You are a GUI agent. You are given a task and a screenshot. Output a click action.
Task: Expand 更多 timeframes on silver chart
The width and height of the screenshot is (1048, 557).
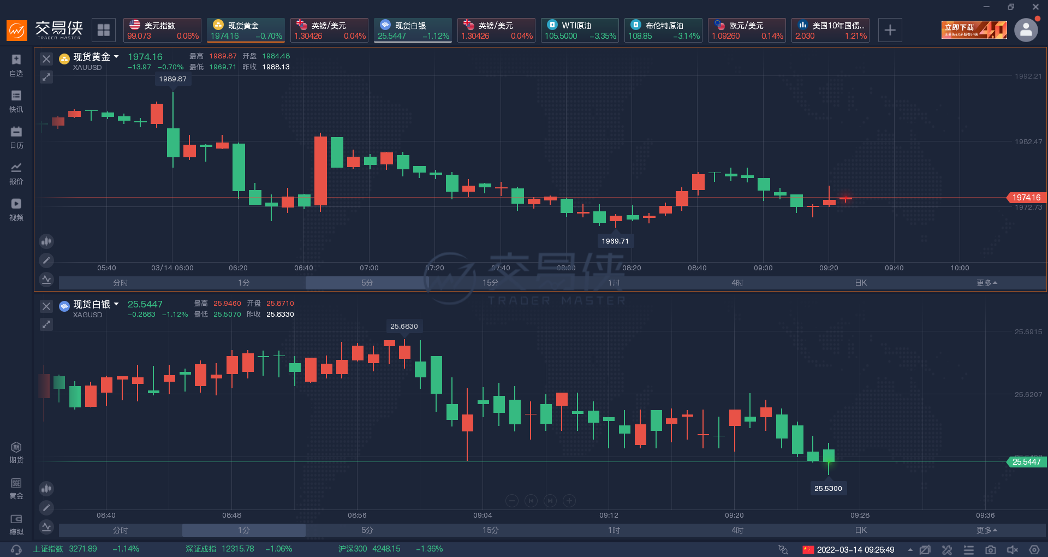(987, 530)
